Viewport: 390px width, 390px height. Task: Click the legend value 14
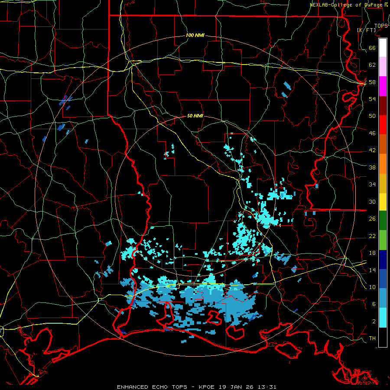pos(372,270)
